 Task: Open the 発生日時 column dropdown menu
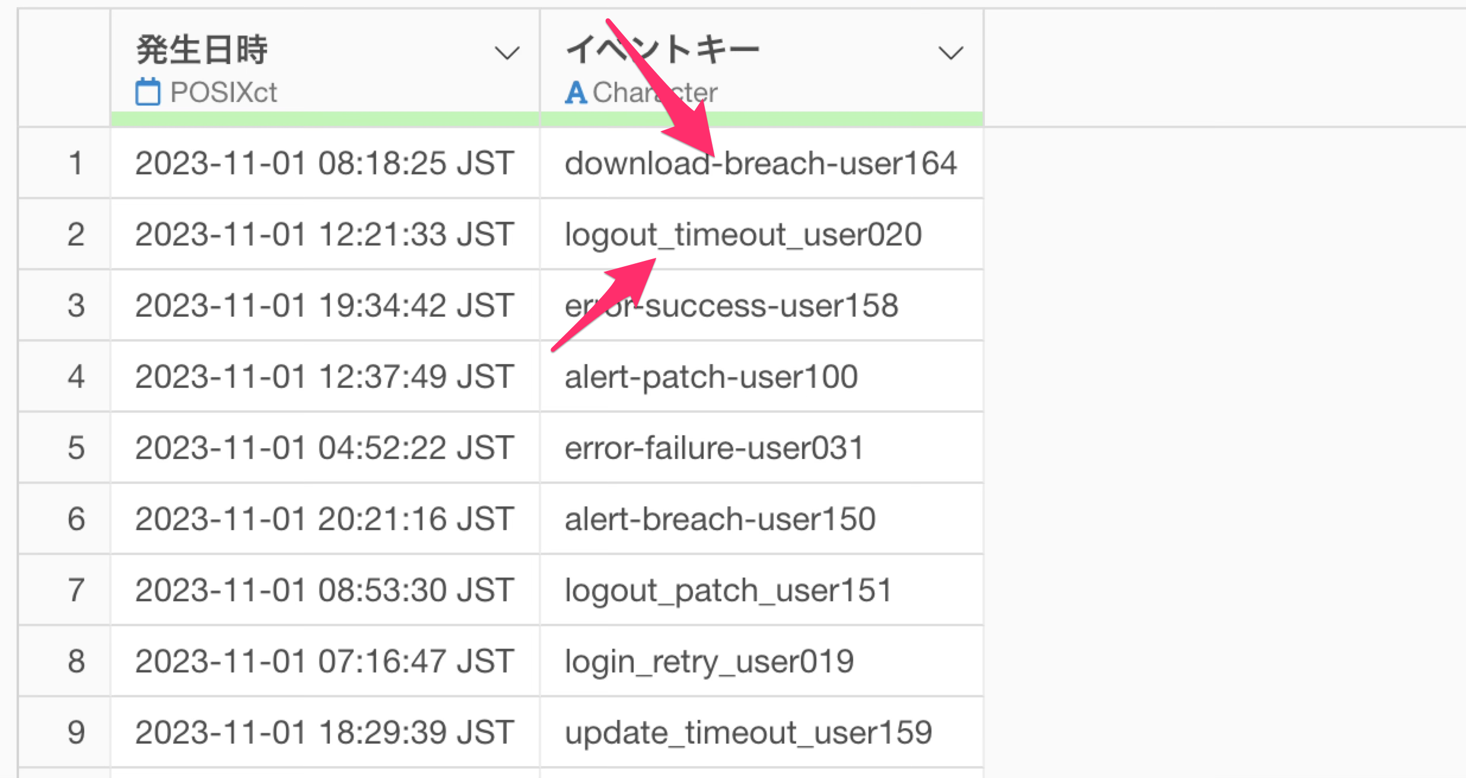(x=507, y=53)
